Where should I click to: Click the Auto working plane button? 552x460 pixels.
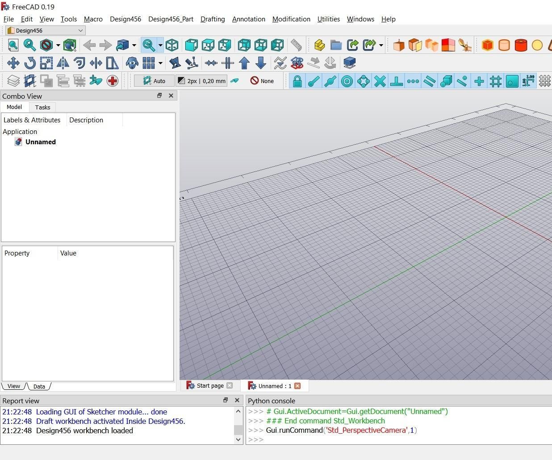click(154, 81)
